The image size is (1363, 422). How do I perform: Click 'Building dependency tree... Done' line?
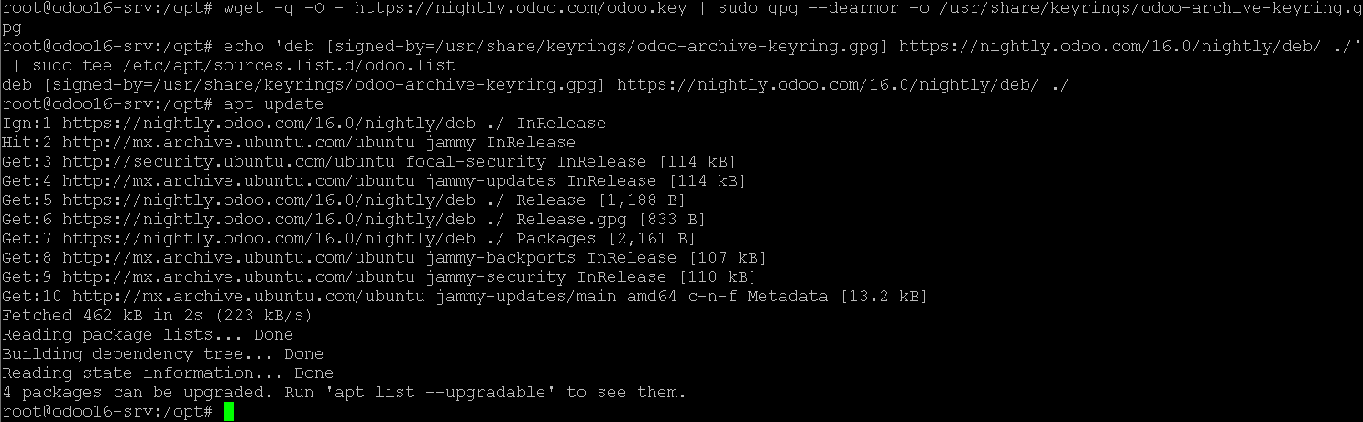point(162,354)
